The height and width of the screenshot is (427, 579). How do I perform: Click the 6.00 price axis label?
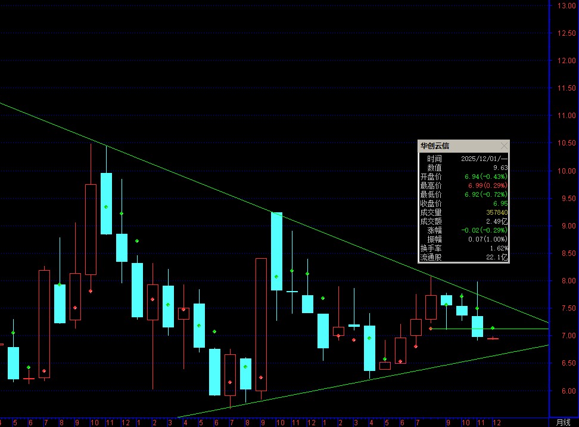[568, 391]
